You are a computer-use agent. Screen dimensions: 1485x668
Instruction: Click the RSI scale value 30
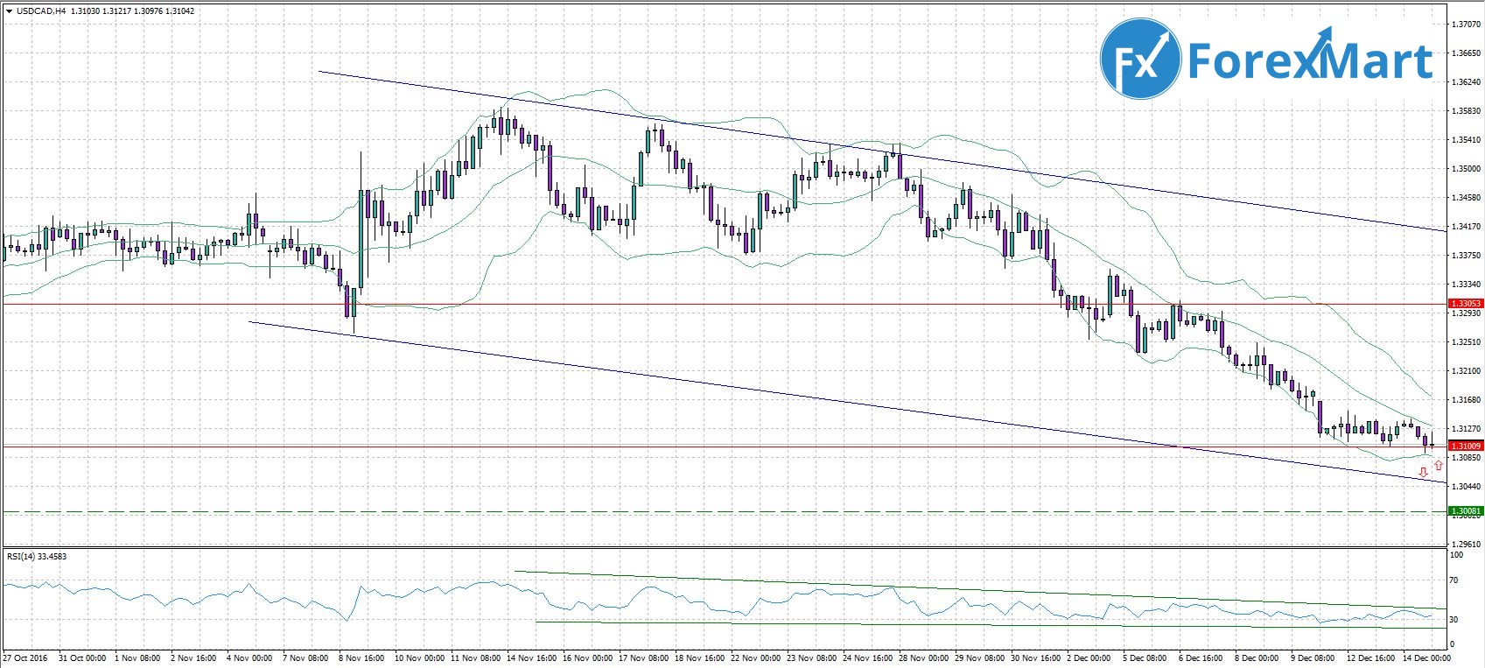[x=1455, y=620]
